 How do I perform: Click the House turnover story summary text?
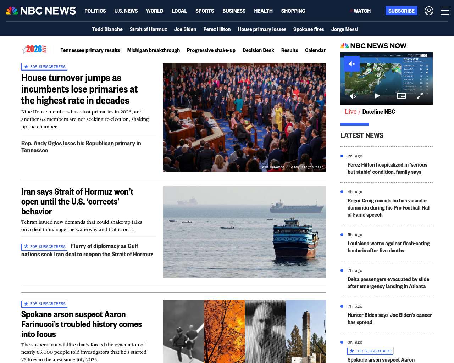click(x=85, y=119)
